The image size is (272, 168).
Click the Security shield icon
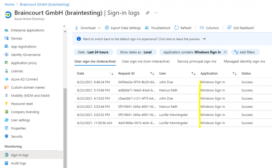(6, 136)
